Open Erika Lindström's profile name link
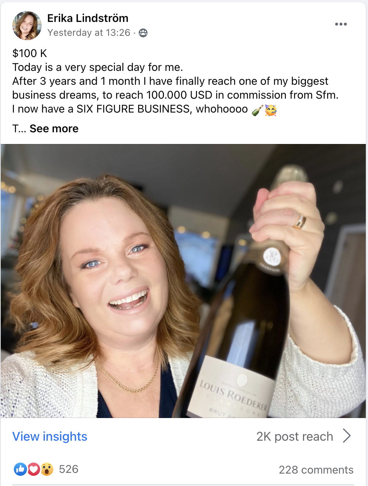Screen dimensions: 368x486 pyautogui.click(x=88, y=18)
